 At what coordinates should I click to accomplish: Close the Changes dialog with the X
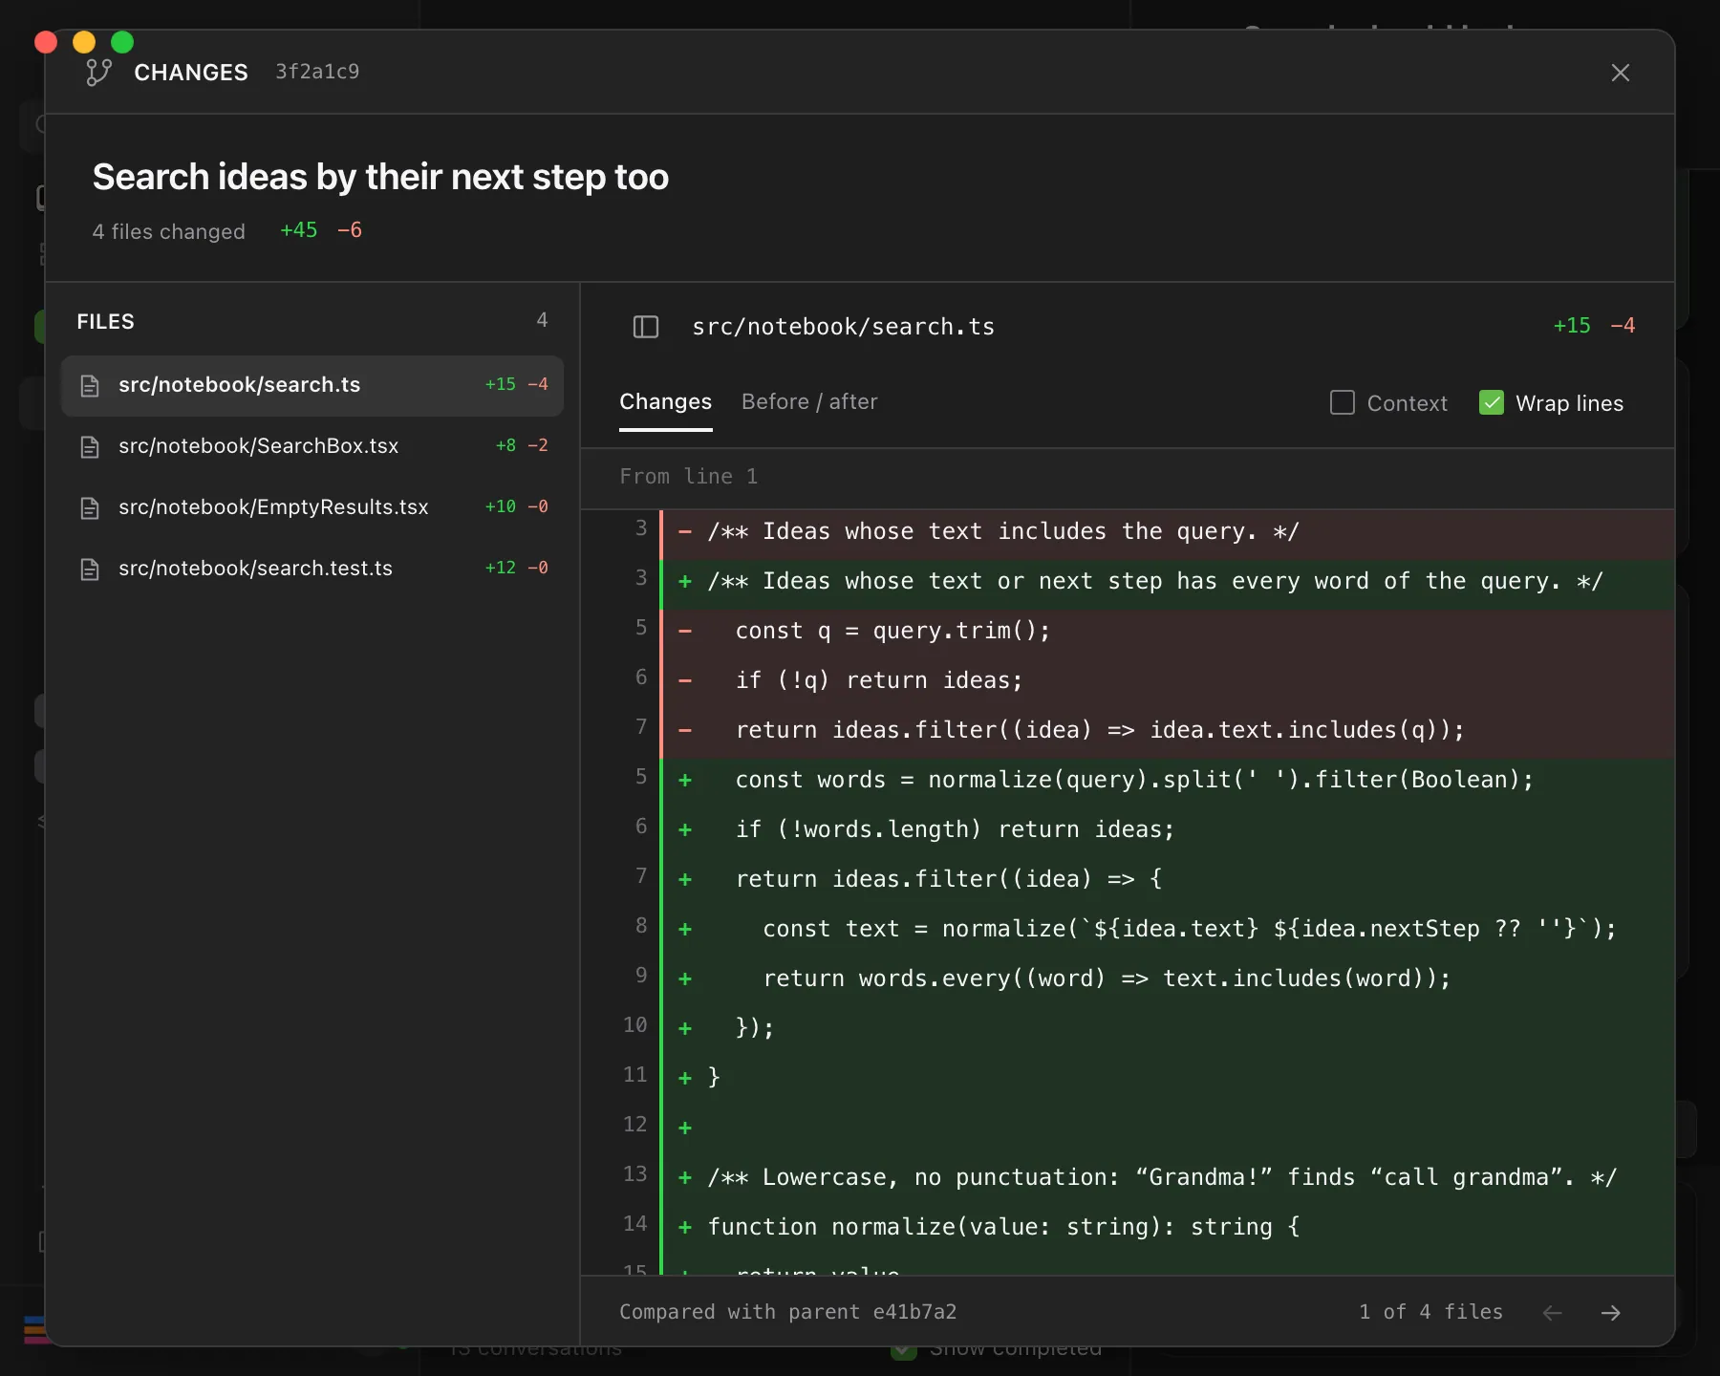[1620, 73]
